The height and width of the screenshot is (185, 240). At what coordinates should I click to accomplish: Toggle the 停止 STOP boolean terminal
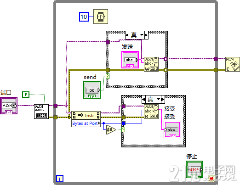click(194, 169)
